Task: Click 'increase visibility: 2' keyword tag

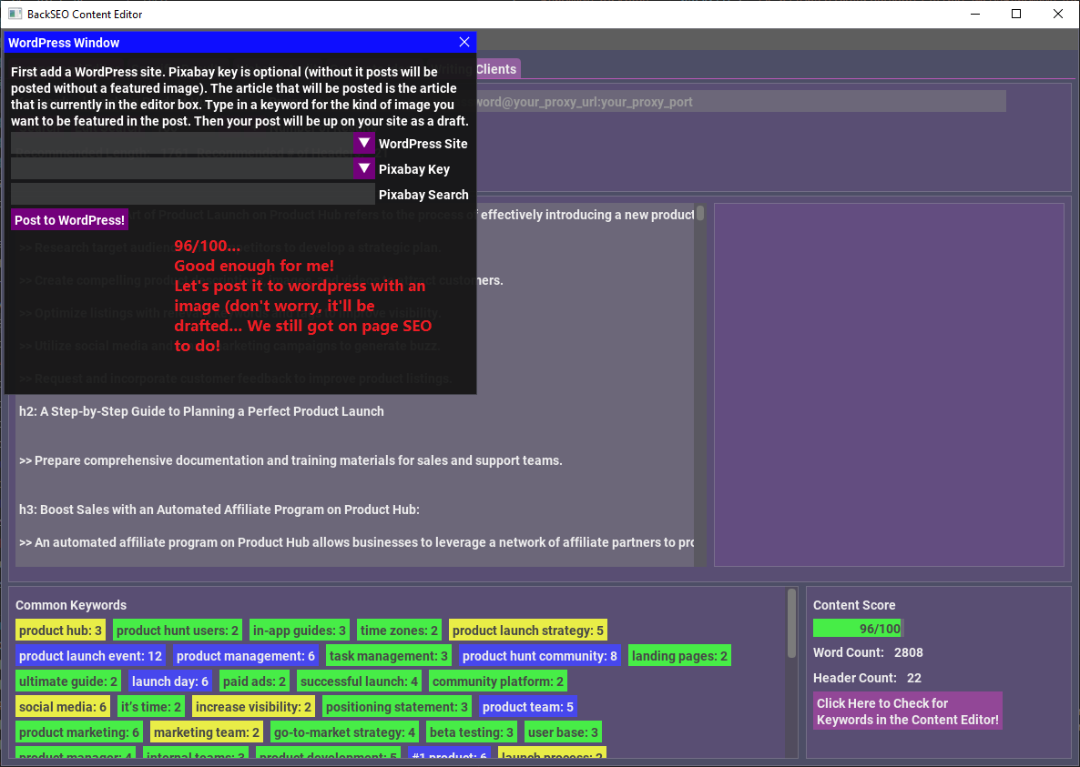Action: click(253, 707)
